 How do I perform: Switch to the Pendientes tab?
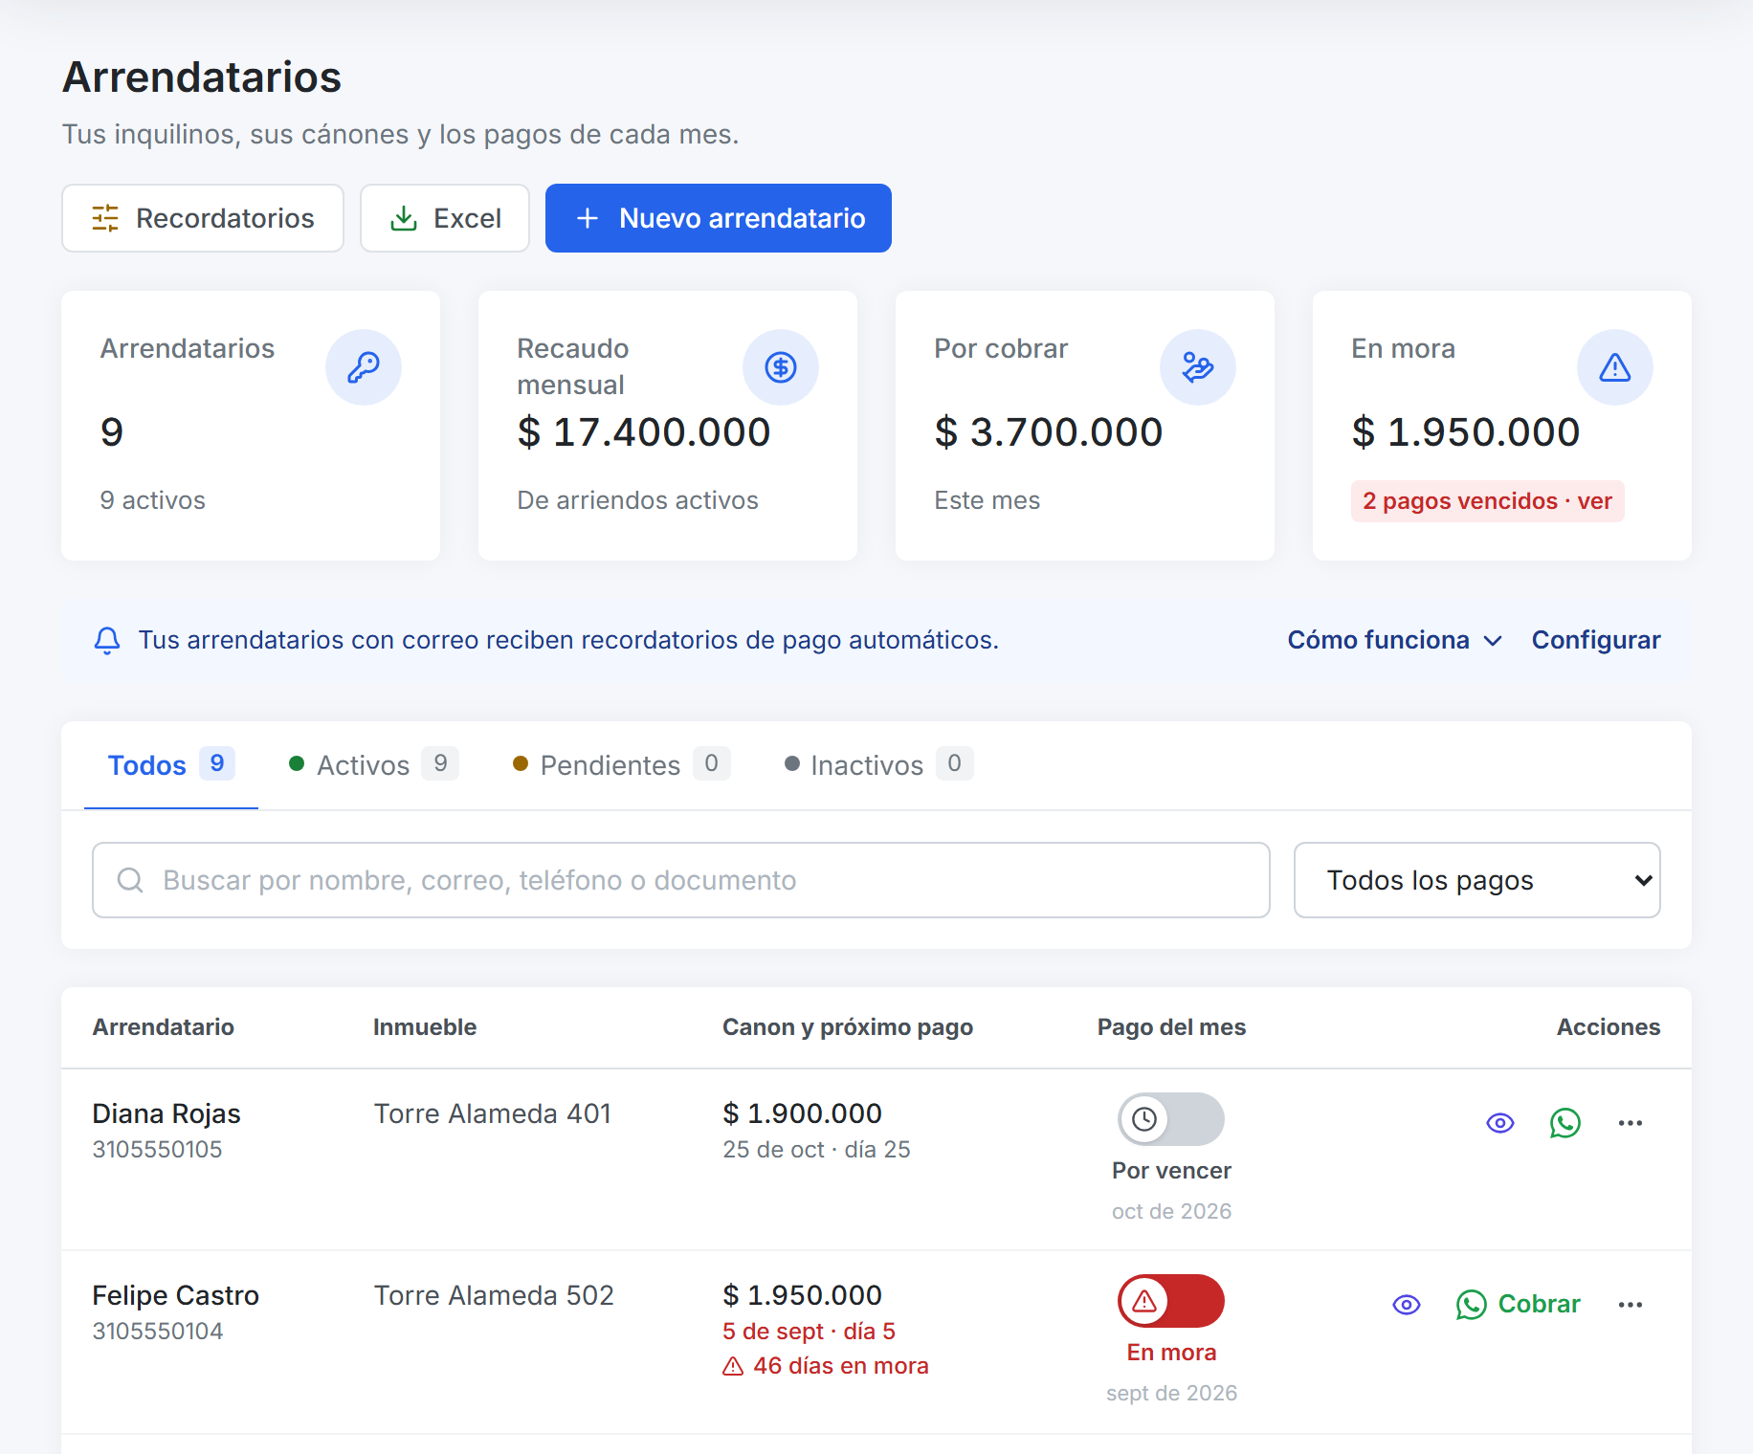pos(622,765)
